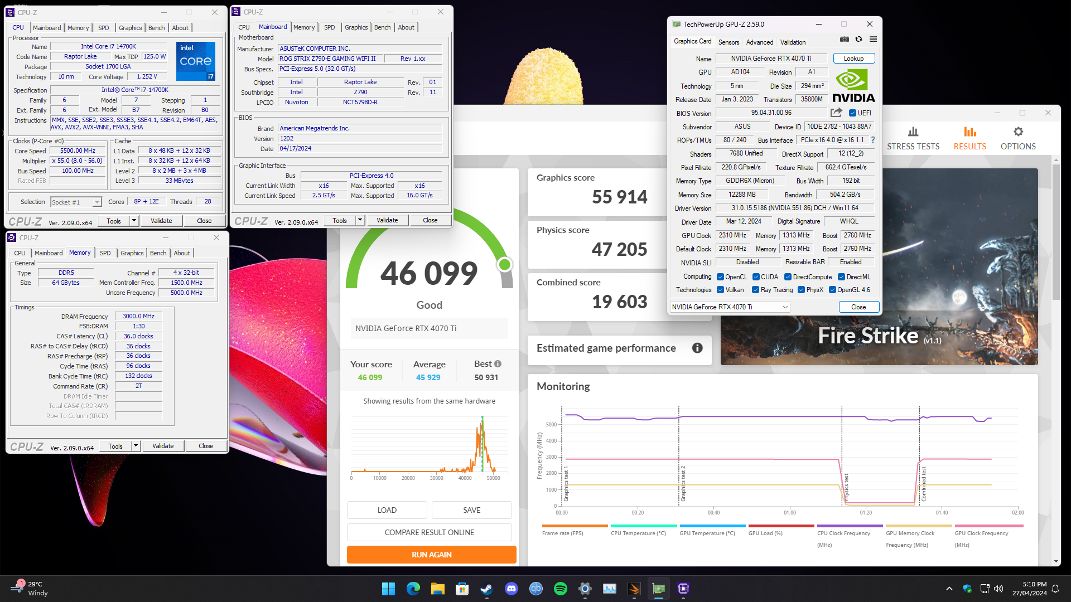Toggle the OpenGL 4.6 checkbox

pos(832,290)
